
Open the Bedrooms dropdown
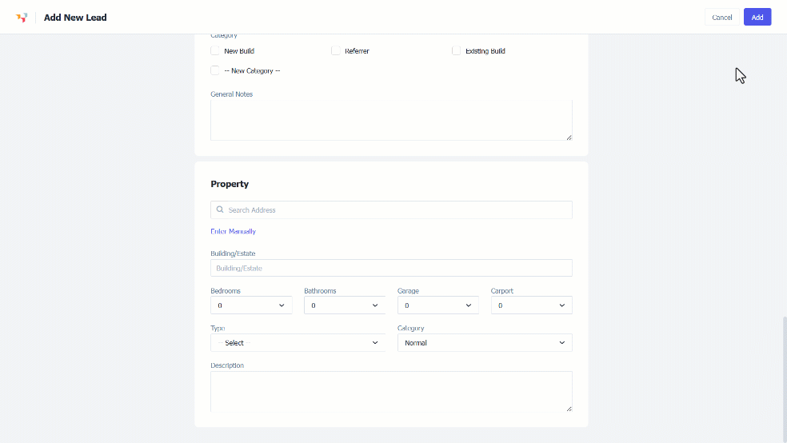click(251, 305)
